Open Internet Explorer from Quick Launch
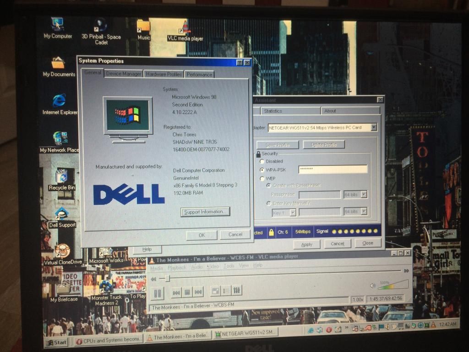Screen dimensions: 469x352 (x=311, y=330)
